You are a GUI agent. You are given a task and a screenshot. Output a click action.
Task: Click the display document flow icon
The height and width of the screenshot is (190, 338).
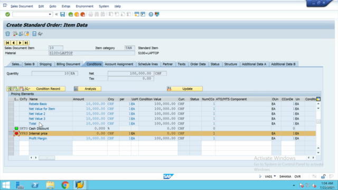pyautogui.click(x=15, y=34)
